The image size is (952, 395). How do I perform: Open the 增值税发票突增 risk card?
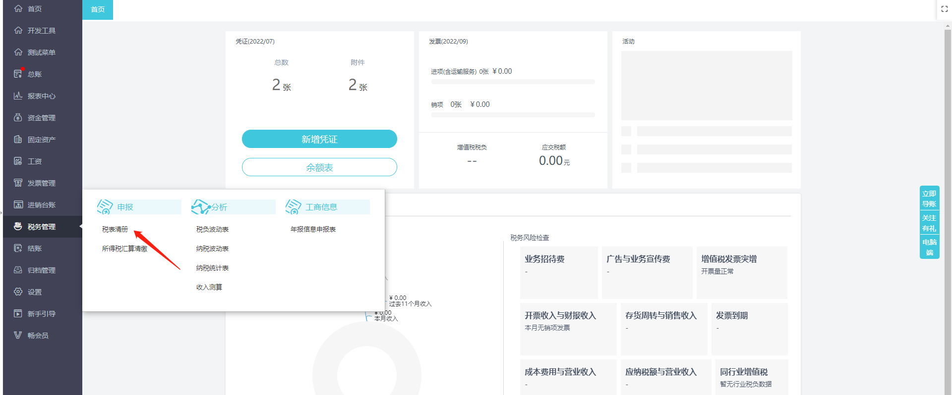(x=741, y=272)
